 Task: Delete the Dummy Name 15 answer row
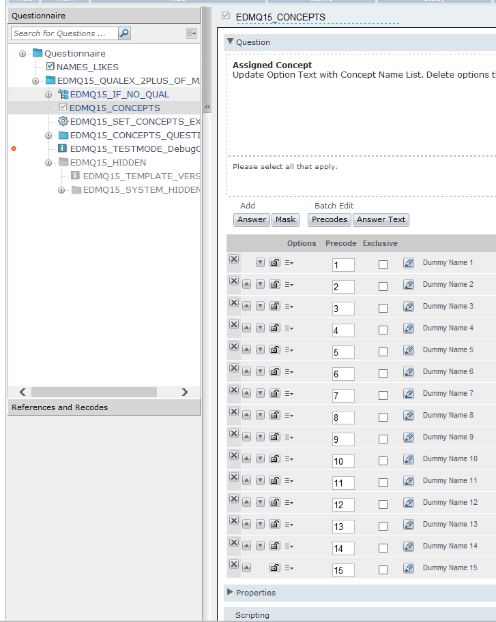[x=234, y=565]
